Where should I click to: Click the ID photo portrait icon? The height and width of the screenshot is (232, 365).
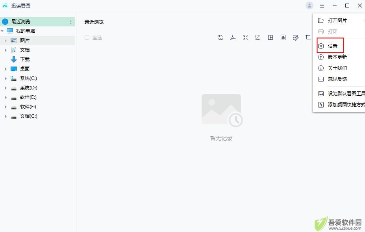tap(283, 37)
